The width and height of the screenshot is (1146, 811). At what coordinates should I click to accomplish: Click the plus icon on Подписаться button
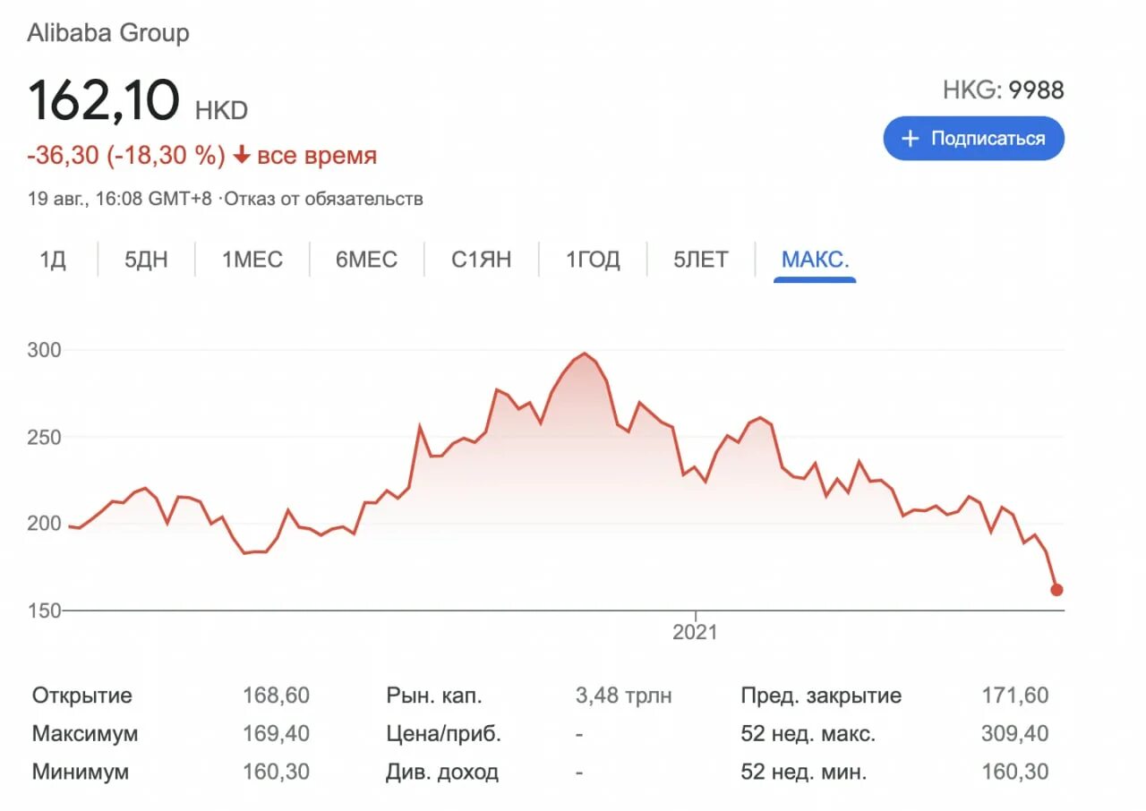point(910,139)
